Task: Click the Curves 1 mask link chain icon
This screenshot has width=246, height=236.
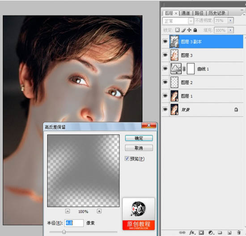Action: coord(184,69)
